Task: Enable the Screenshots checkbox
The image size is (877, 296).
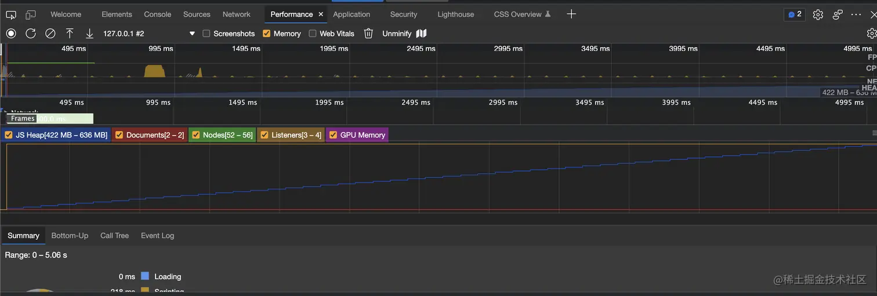Action: (206, 34)
